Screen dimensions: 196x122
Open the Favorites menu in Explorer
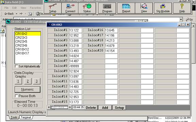[35, 8]
